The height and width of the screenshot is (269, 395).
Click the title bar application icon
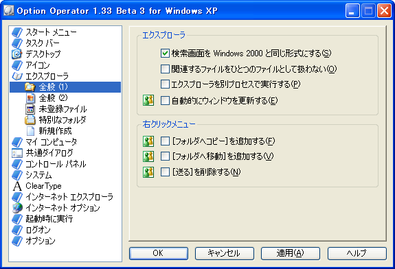[8, 11]
